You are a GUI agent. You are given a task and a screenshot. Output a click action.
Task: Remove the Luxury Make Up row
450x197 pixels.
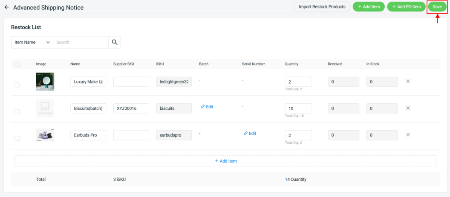pyautogui.click(x=408, y=81)
